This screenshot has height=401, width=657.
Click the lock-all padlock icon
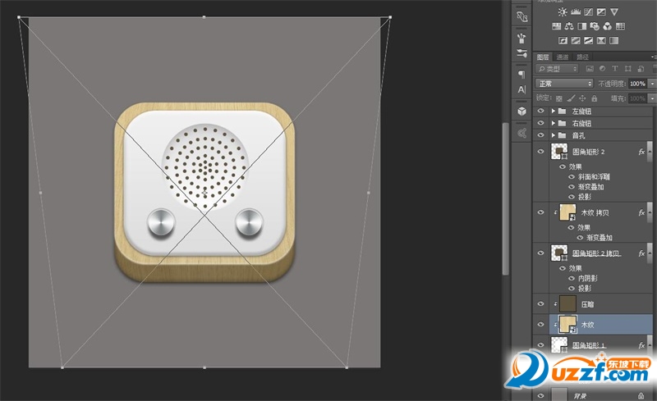pyautogui.click(x=594, y=98)
